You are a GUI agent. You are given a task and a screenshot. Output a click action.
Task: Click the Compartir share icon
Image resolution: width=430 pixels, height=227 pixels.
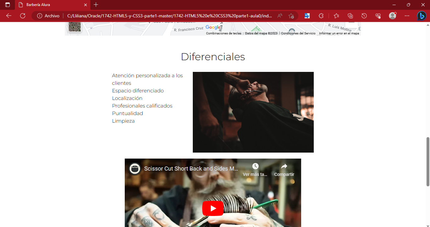tap(284, 166)
